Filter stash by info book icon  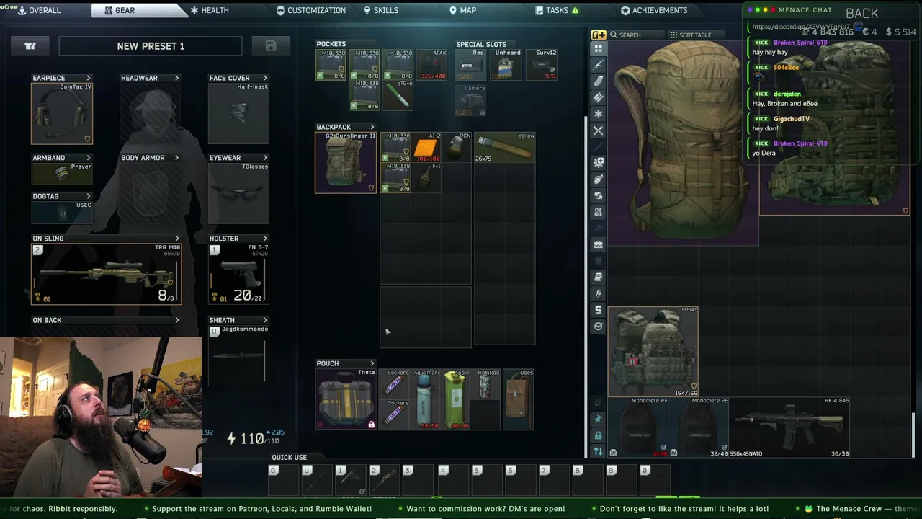point(598,278)
